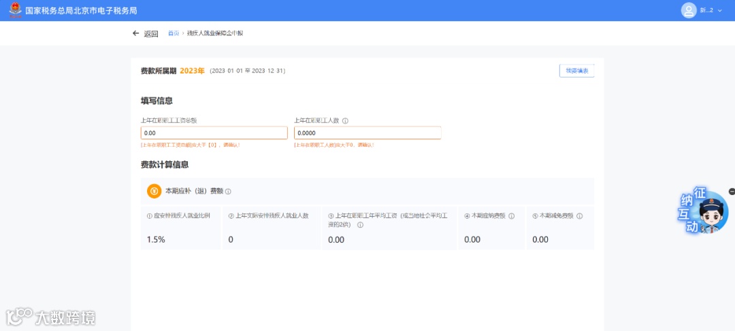Screen dimensions: 735x331
Task: Minimize the 征纳互动 floating widget
Action: 732,191
